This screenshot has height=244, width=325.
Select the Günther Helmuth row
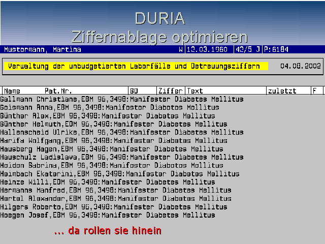coord(114,124)
